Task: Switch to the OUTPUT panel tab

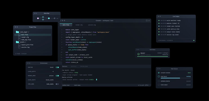Action: pos(74,66)
